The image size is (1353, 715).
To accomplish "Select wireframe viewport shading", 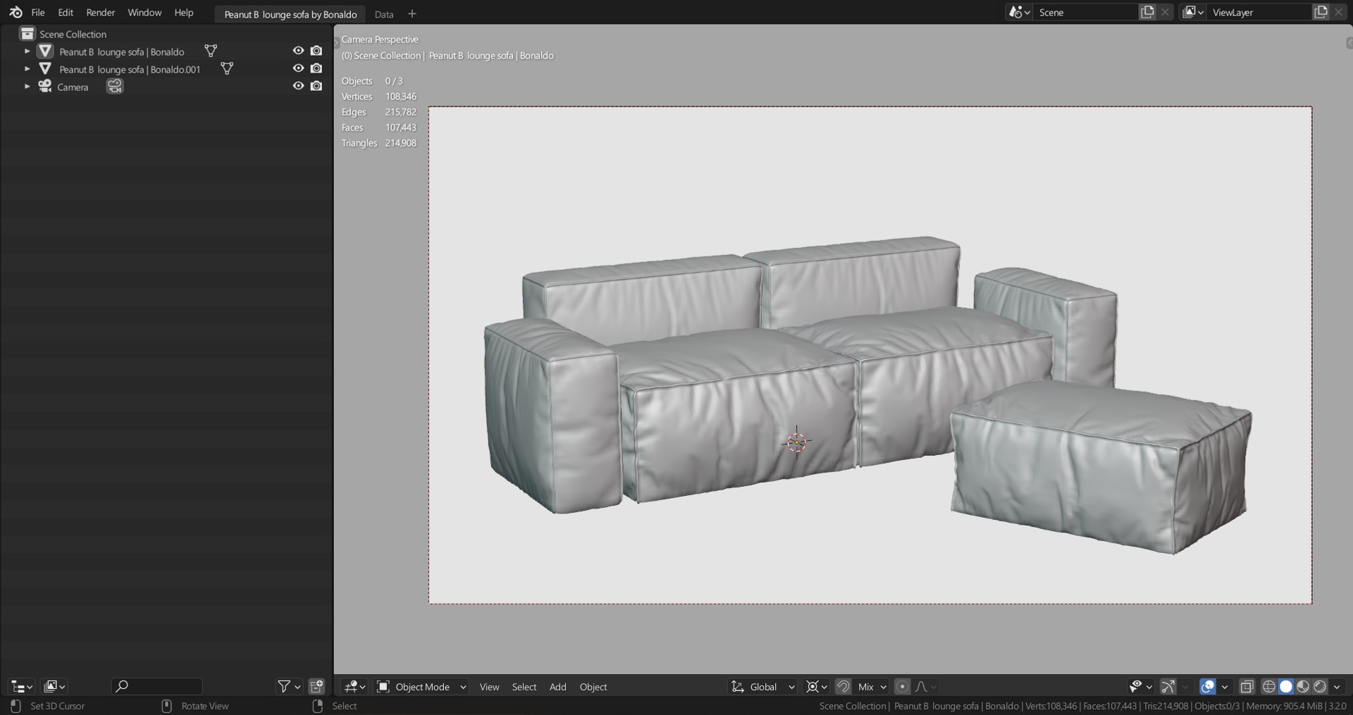I will [1268, 686].
